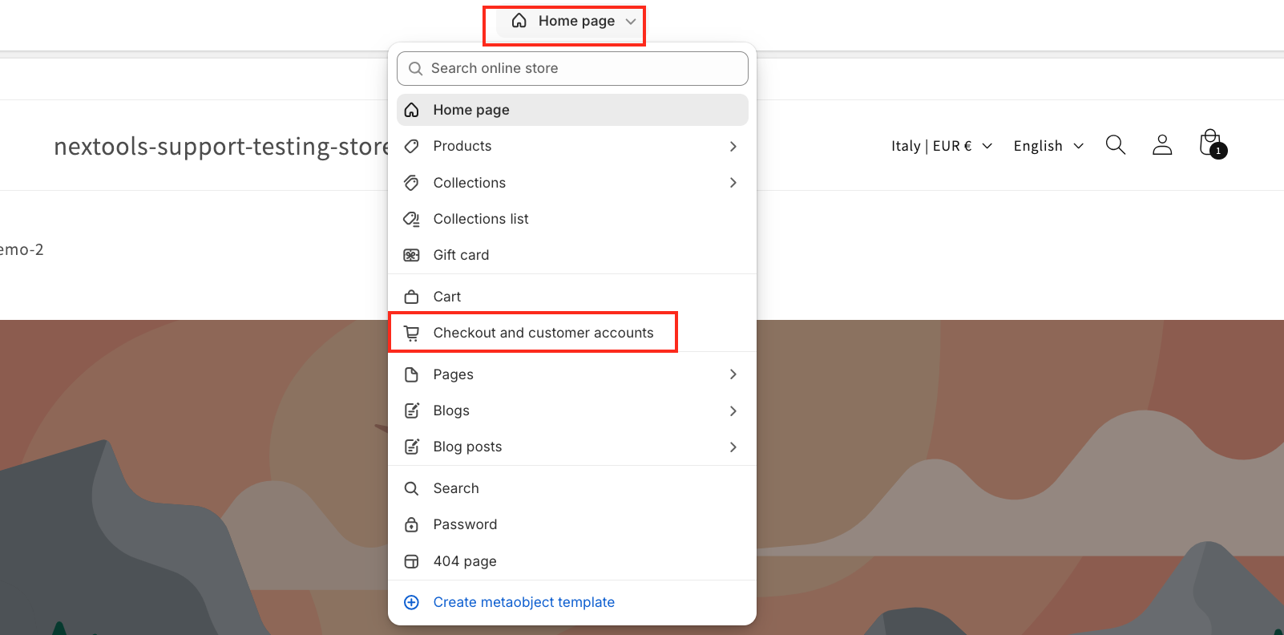Open the English language dropdown

pos(1048,146)
